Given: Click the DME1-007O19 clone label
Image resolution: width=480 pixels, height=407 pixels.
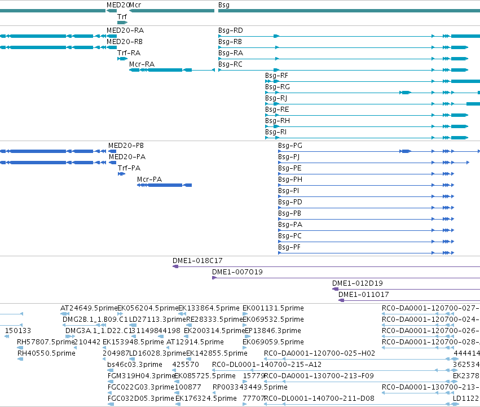Looking at the screenshot, I should (x=237, y=272).
